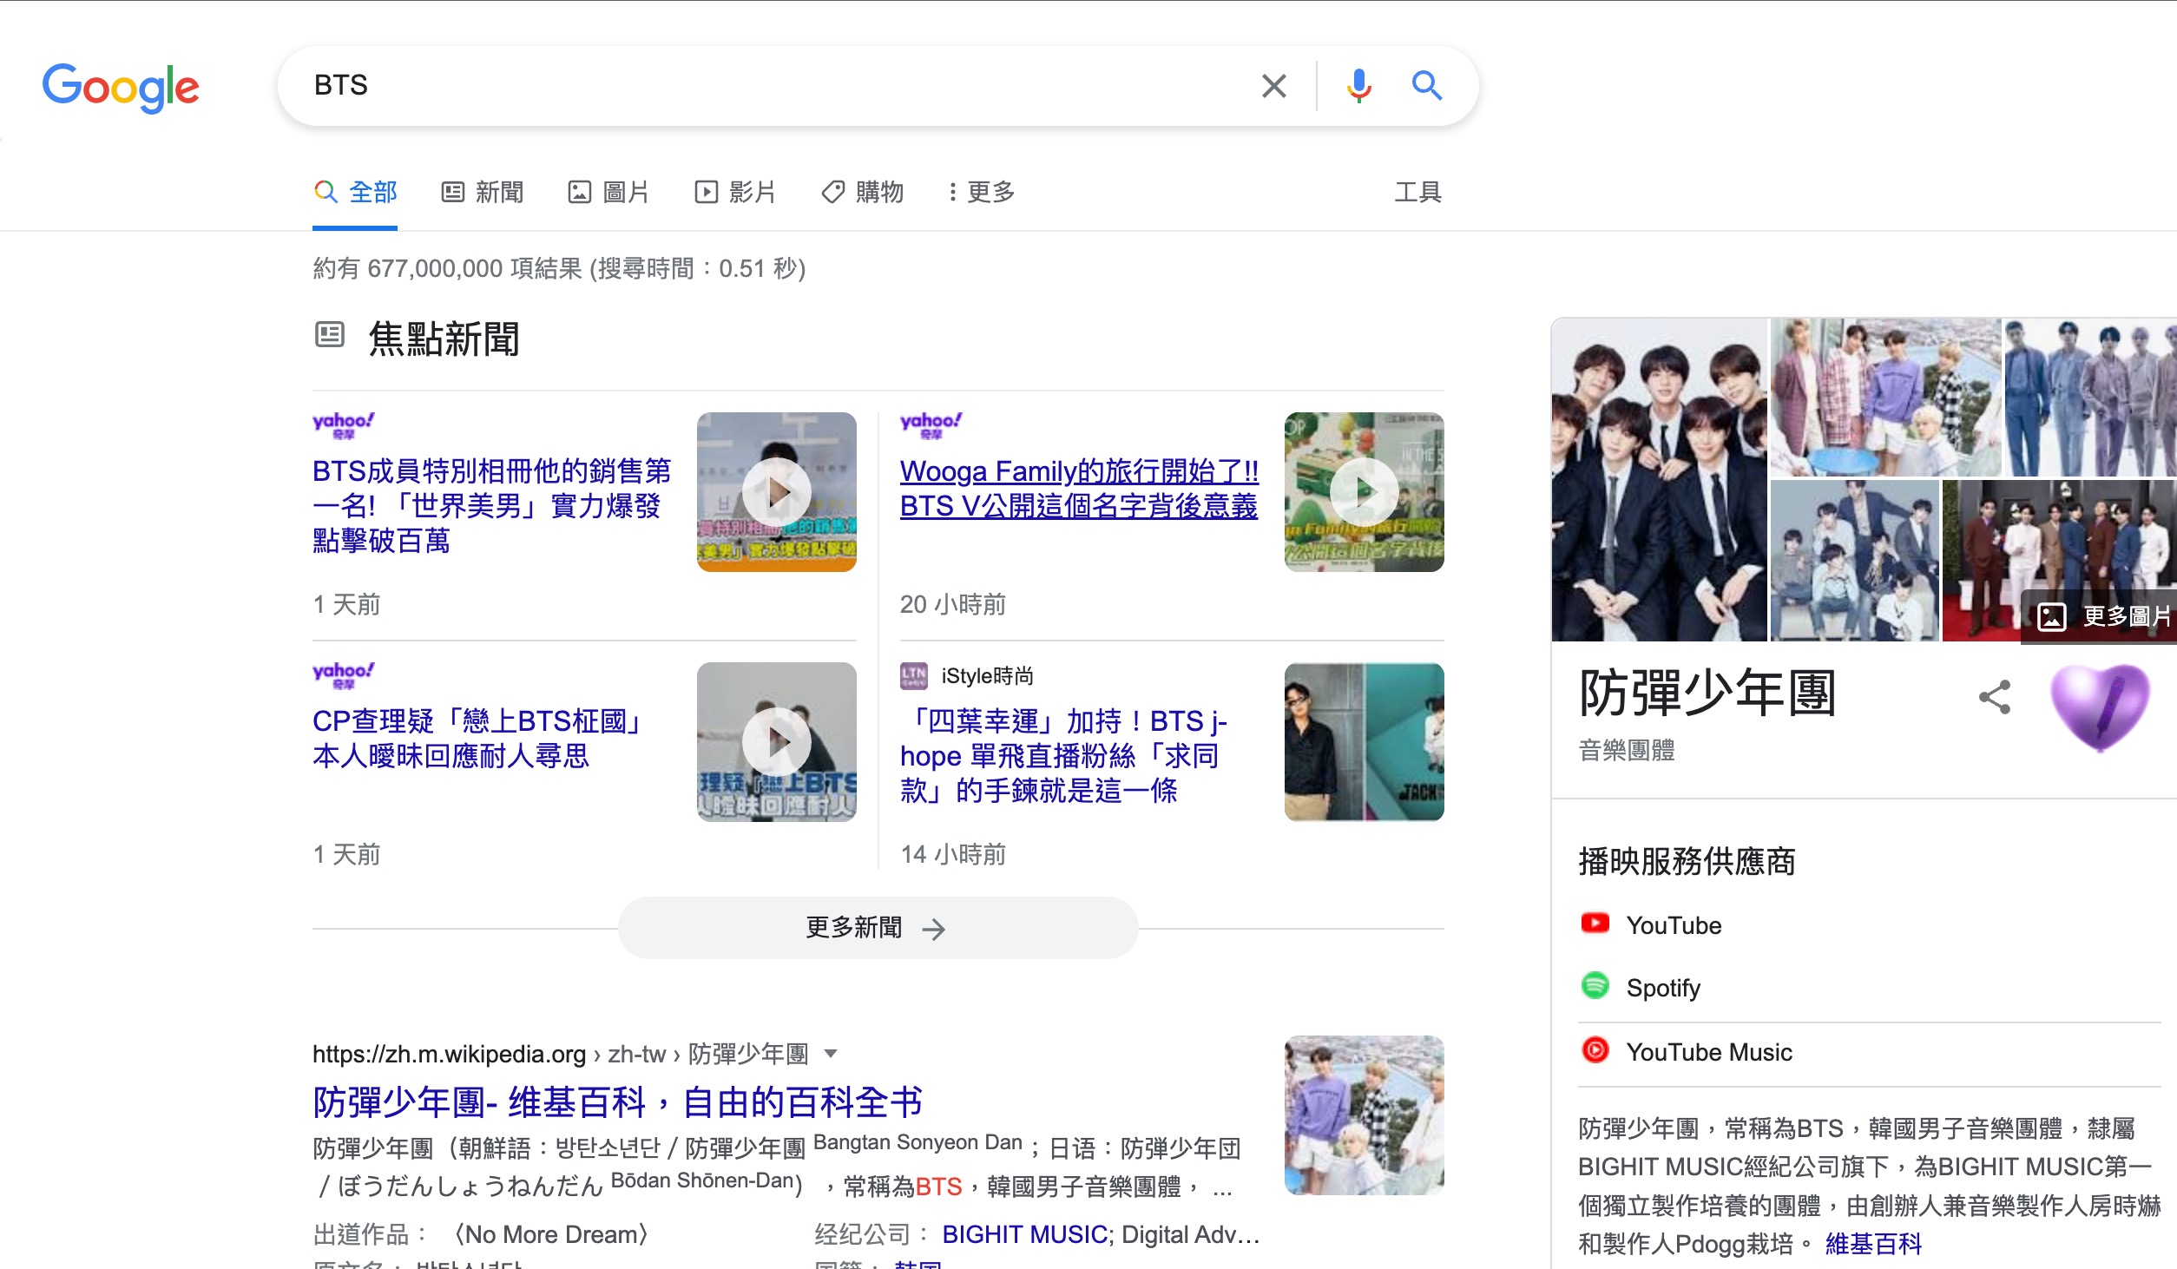Open YouTube streaming provider

pyautogui.click(x=1673, y=925)
